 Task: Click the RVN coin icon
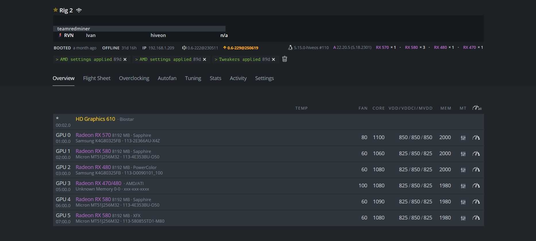(x=60, y=35)
